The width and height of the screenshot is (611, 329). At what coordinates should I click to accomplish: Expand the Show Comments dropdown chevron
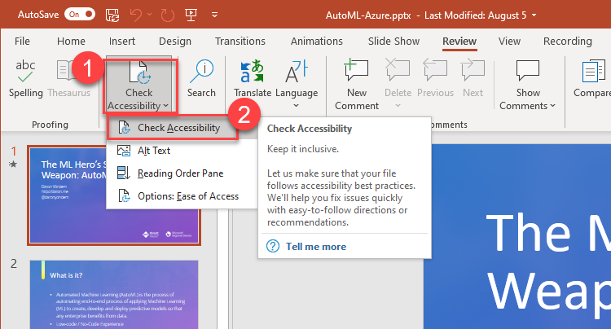pyautogui.click(x=552, y=106)
